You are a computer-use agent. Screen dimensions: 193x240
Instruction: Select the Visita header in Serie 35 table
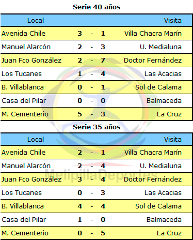172,140
